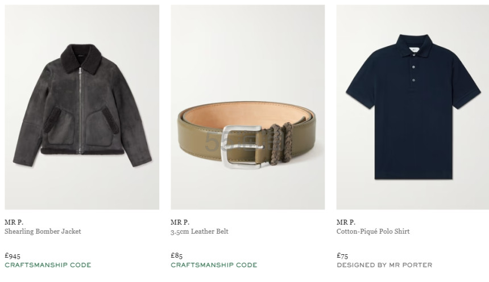Click the £945 jacket price
Screen dimensions: 489x282
click(13, 255)
